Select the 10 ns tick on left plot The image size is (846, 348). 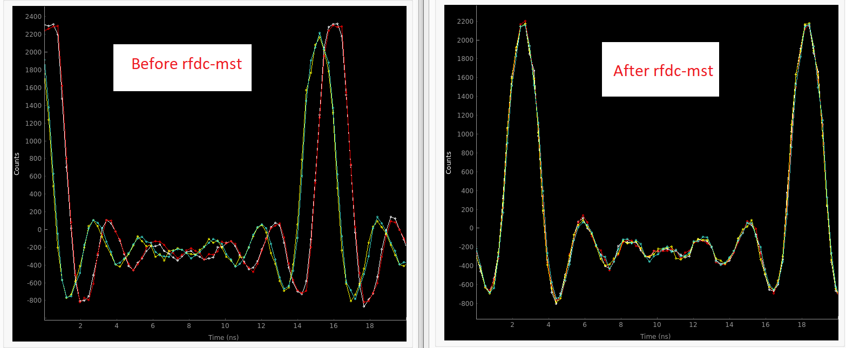pos(225,326)
